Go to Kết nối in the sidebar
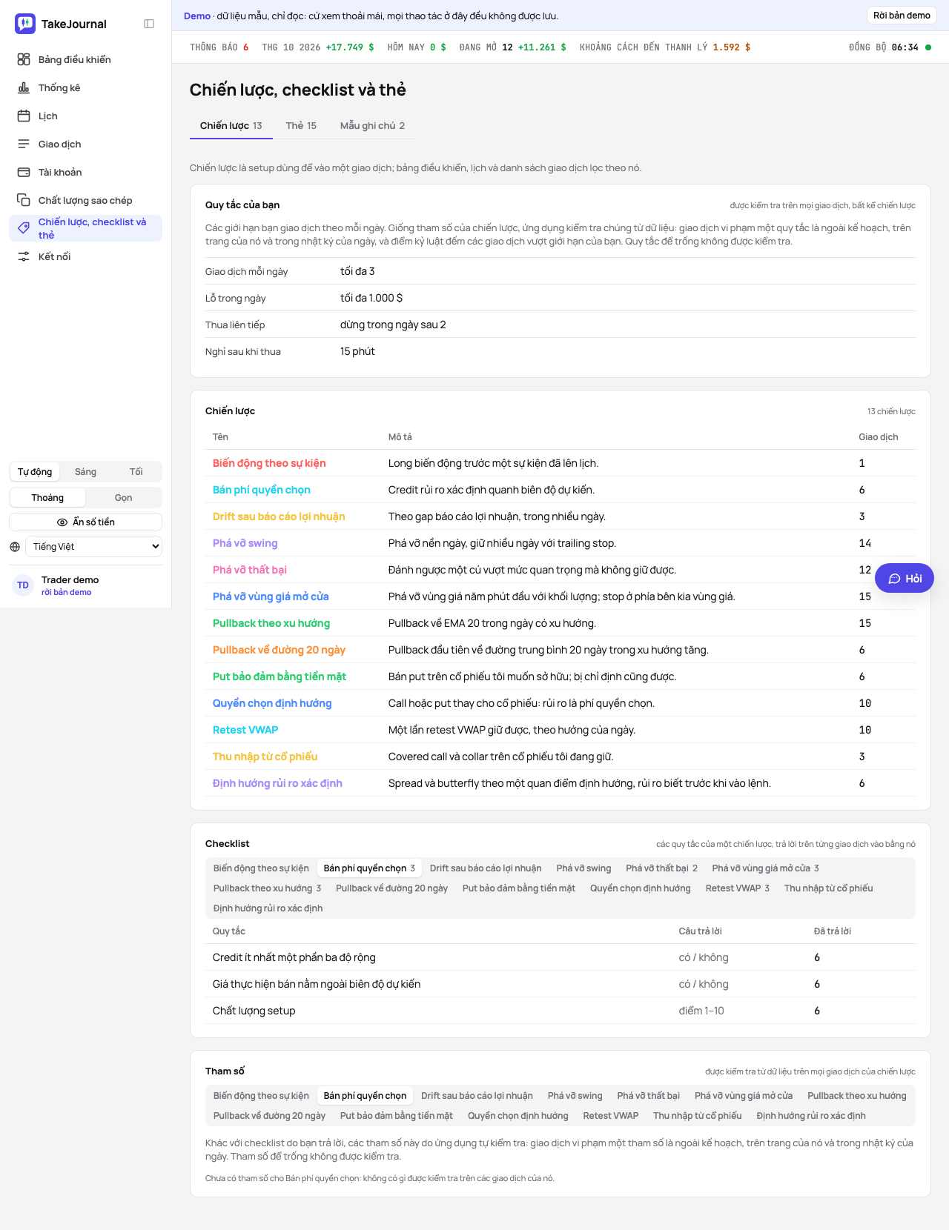The height and width of the screenshot is (1230, 949). point(85,256)
